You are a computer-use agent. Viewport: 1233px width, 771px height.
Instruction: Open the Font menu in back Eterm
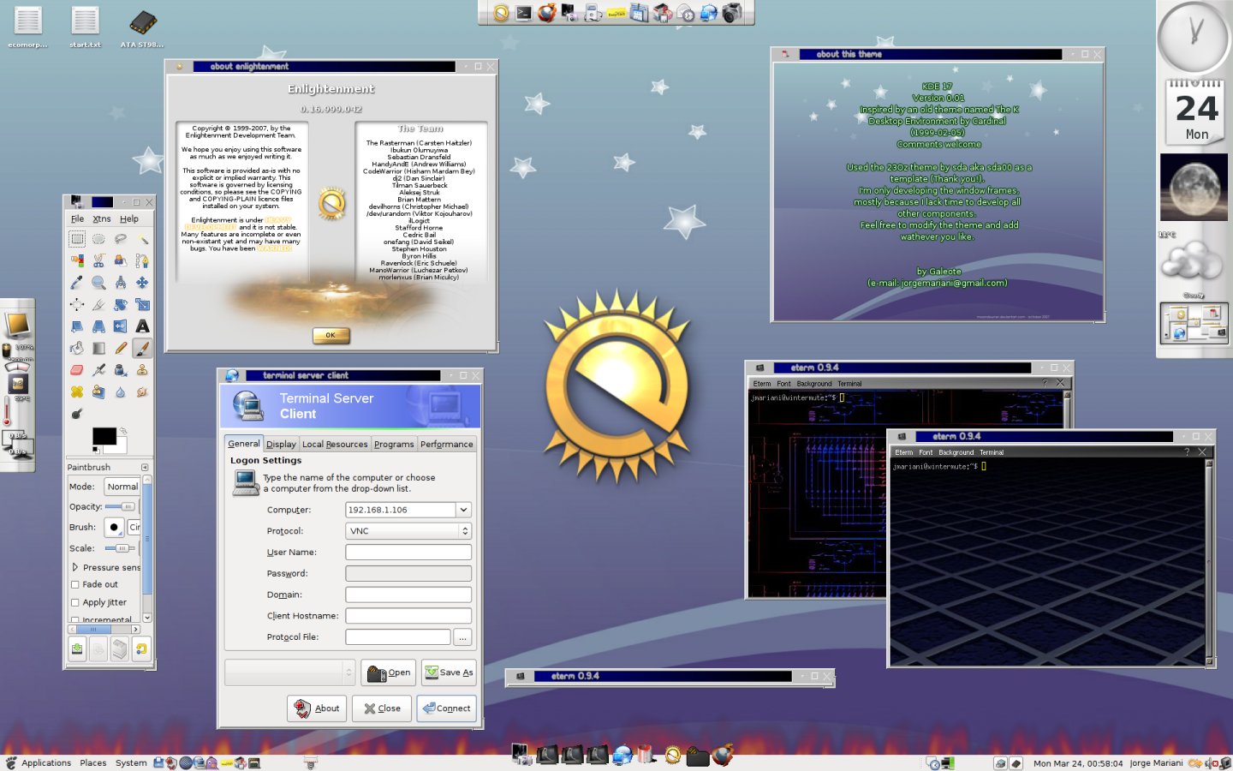[783, 384]
